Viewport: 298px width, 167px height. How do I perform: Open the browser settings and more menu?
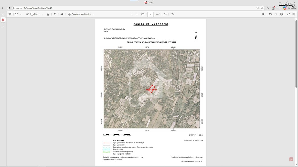279,8
